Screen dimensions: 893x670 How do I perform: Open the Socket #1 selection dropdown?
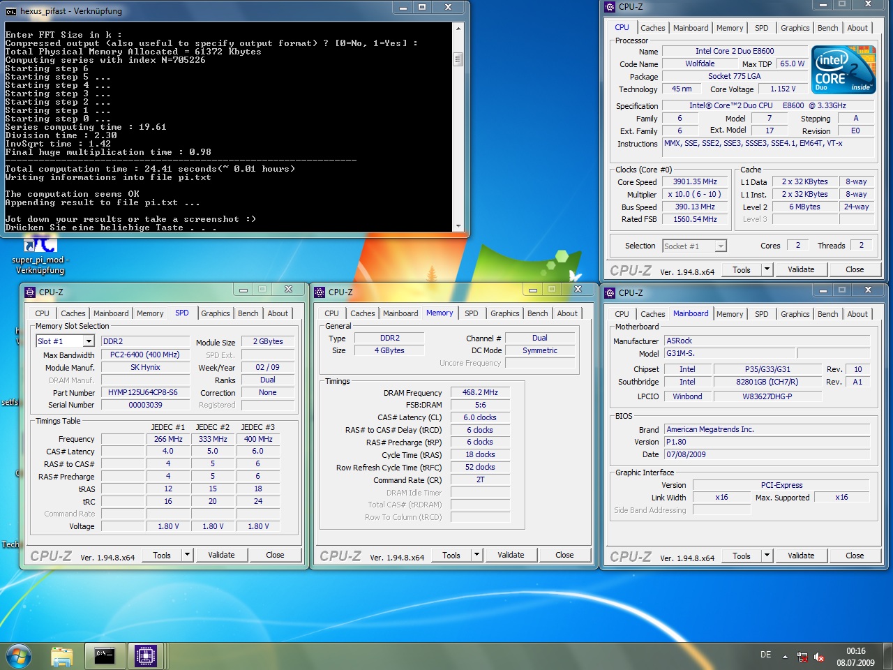721,246
